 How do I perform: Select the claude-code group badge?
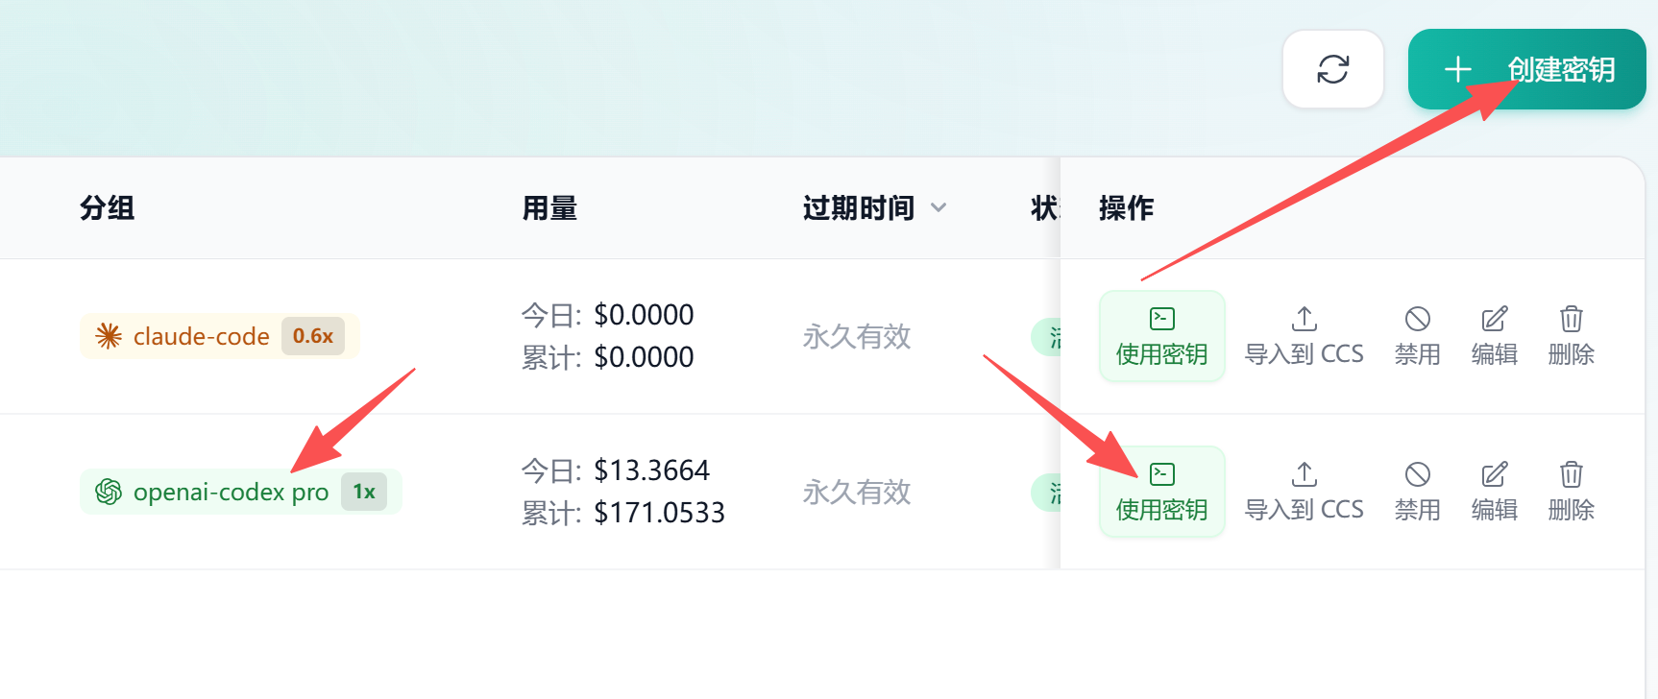[x=219, y=336]
